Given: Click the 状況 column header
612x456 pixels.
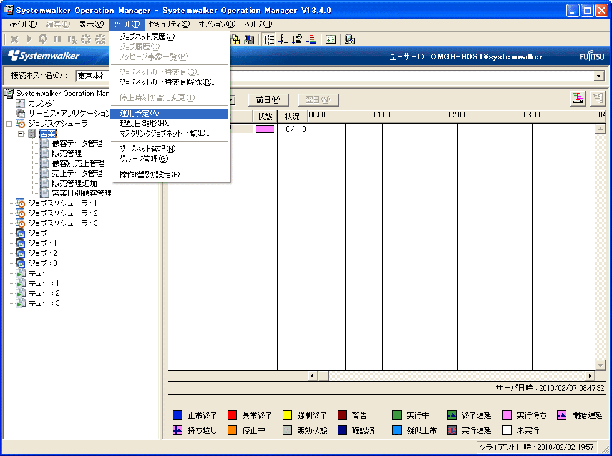Looking at the screenshot, I should (x=293, y=117).
